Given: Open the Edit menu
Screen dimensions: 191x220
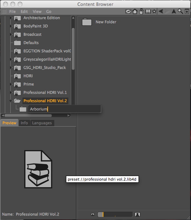Looking at the screenshot, I should [24, 11].
